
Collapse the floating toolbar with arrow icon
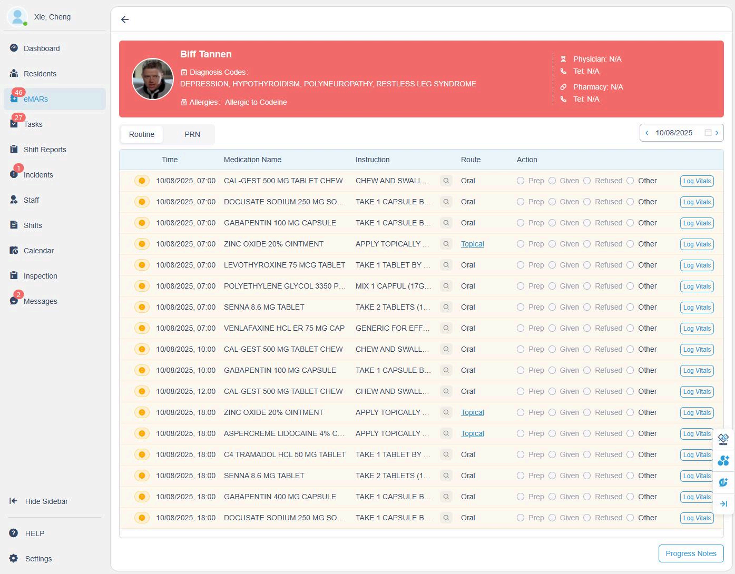coord(723,504)
